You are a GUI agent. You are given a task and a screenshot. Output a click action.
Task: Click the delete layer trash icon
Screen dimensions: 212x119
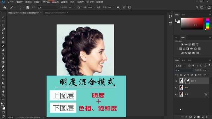tap(206, 117)
